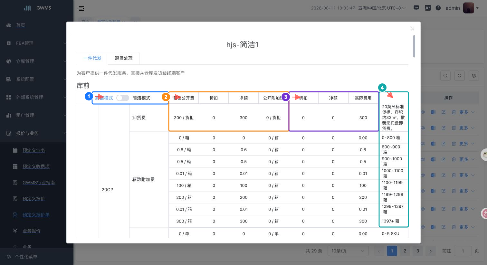Open the messages chat bubble icon
Viewport: 487px width, 265px height.
tap(416, 8)
